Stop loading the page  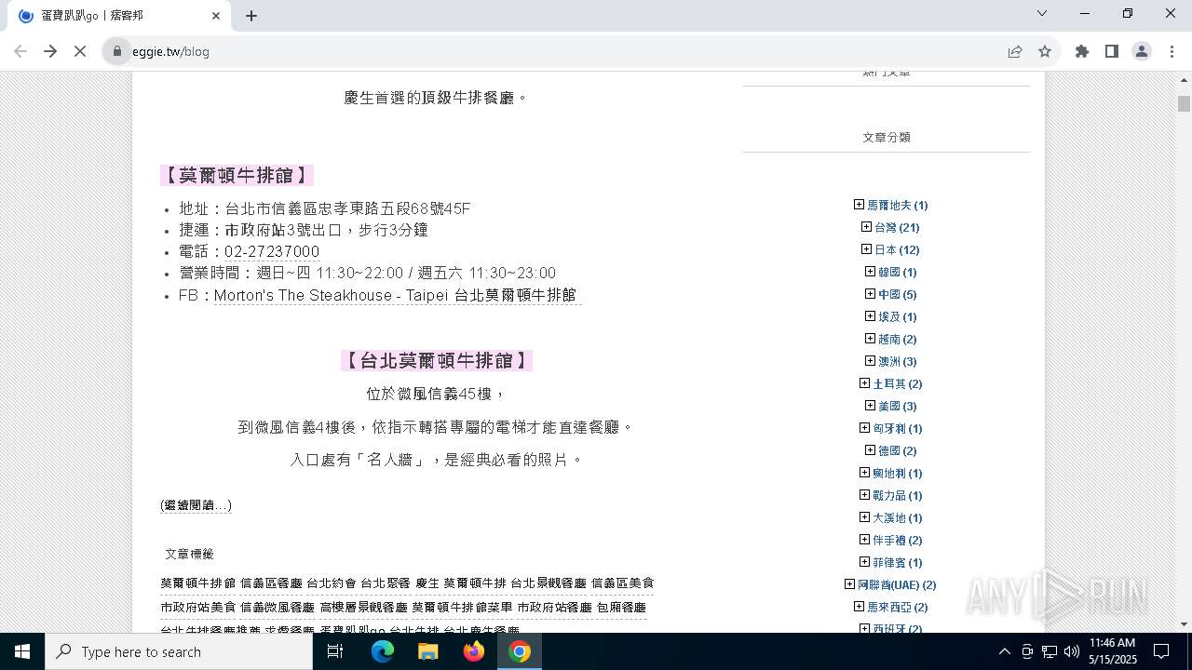[80, 51]
